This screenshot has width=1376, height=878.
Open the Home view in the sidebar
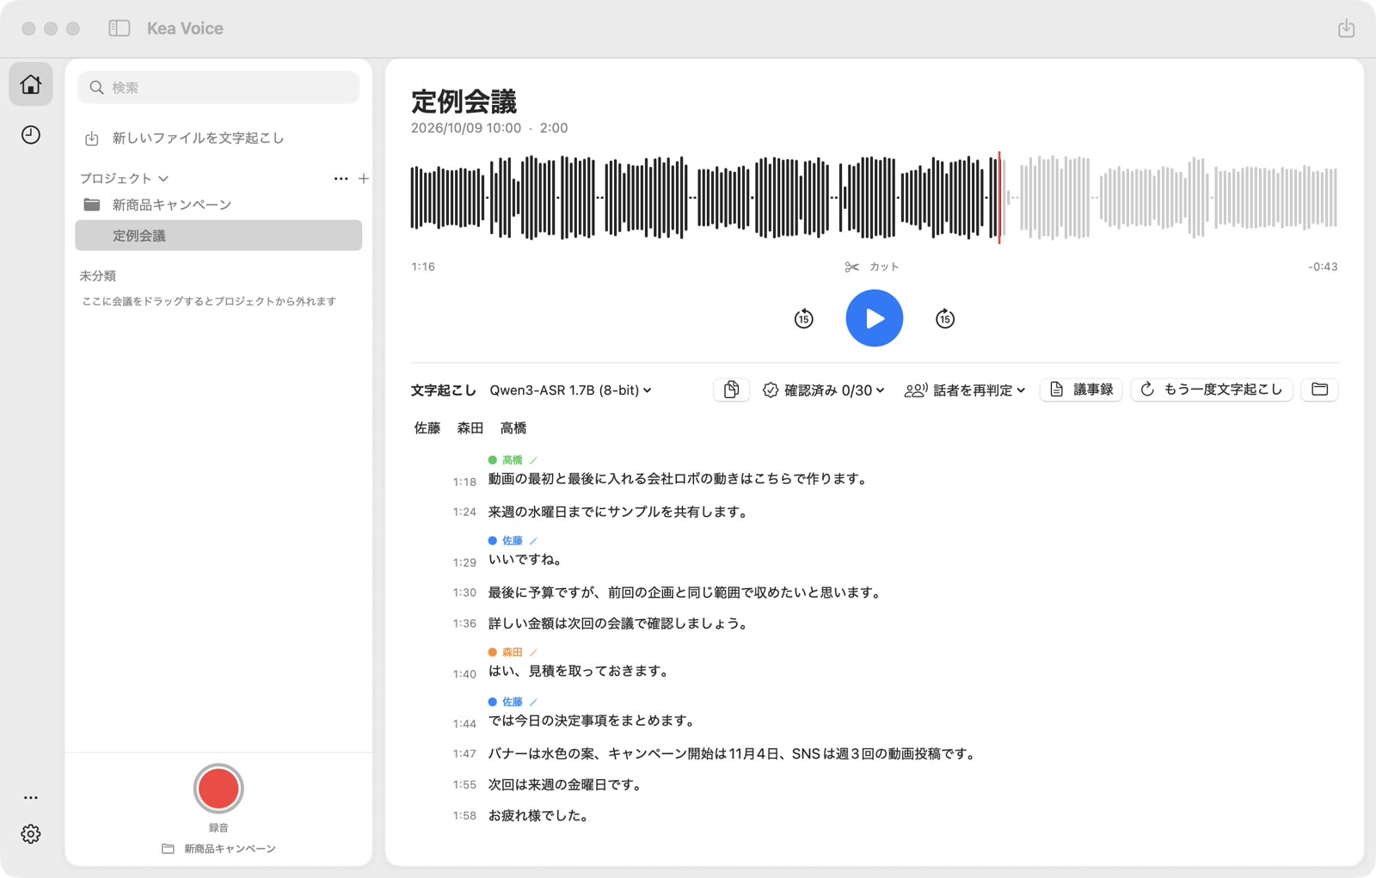point(31,84)
